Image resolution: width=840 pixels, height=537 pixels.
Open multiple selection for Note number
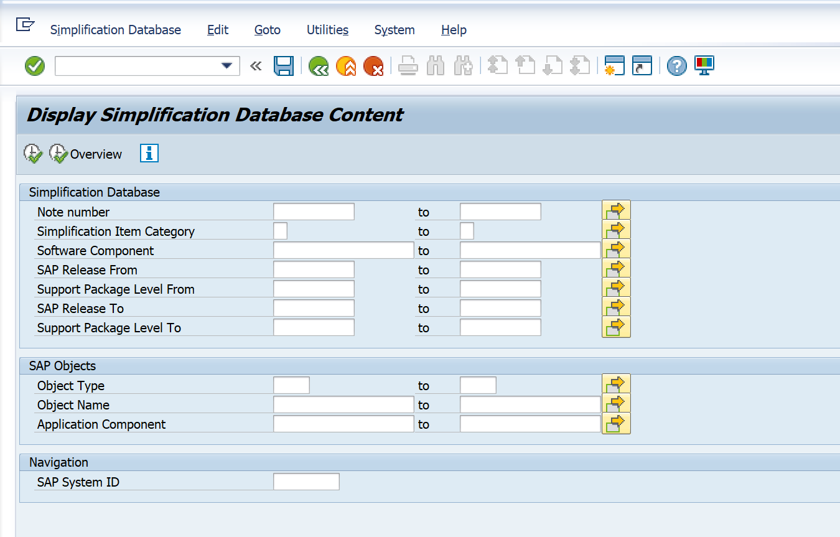tap(615, 210)
